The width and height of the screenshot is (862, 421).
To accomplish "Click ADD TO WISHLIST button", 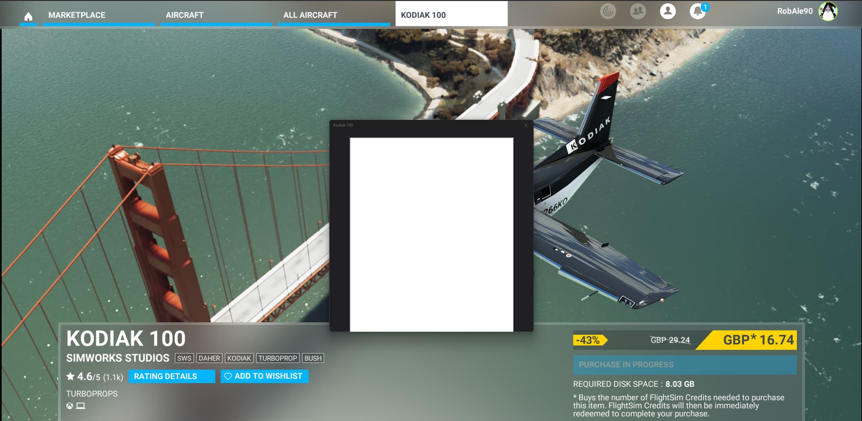I will point(264,376).
